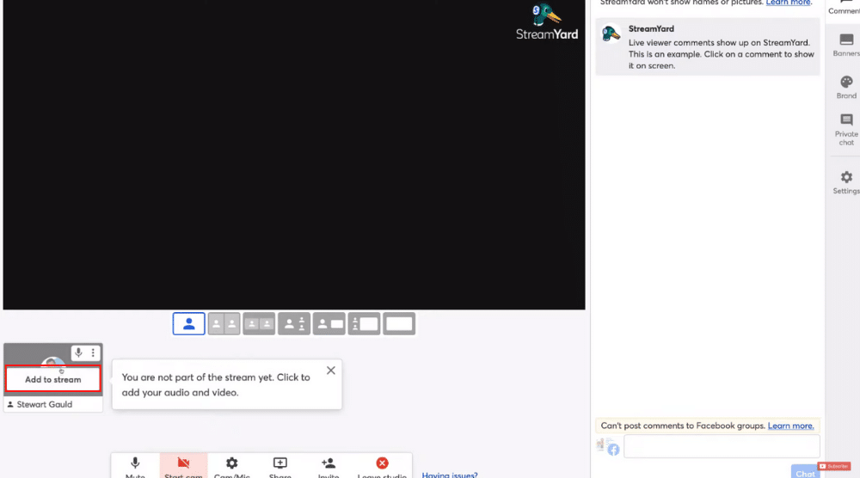Open the Having issues? link

click(x=450, y=475)
